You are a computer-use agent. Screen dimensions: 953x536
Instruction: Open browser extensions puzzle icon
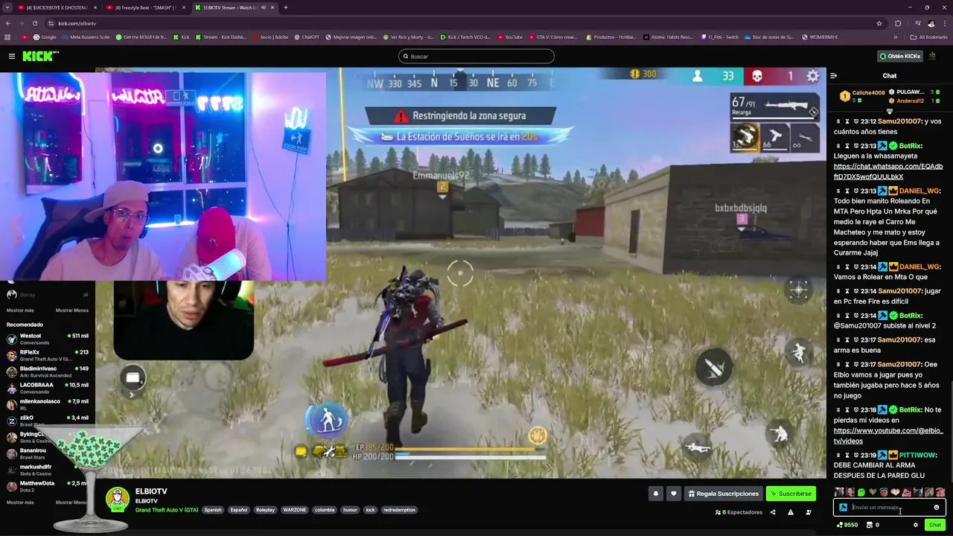point(898,23)
